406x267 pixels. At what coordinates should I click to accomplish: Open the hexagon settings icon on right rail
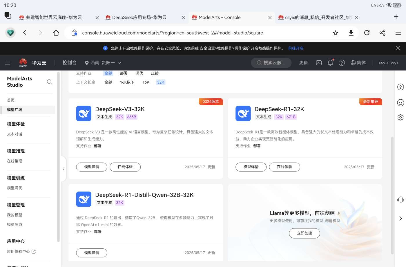tap(400, 117)
